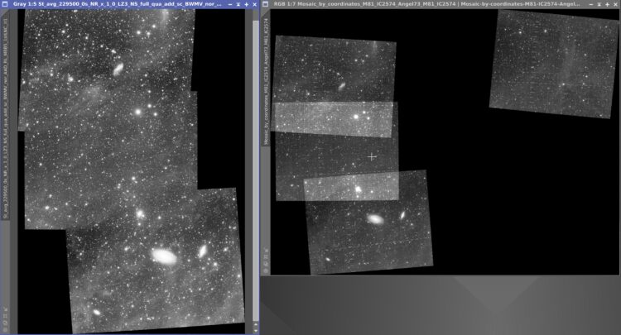
Task: Click the large galaxy in the Mosaic image
Action: pos(375,218)
